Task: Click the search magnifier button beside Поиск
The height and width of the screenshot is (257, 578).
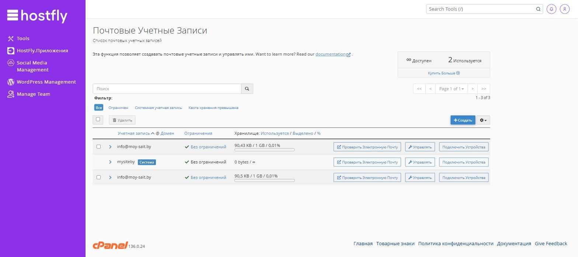Action: [247, 89]
